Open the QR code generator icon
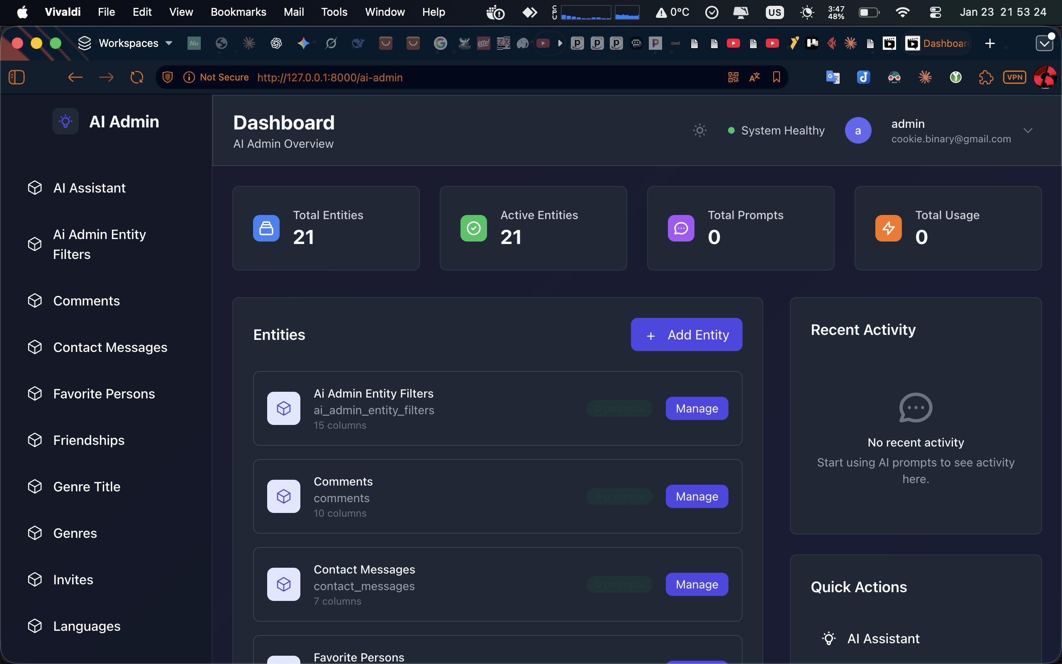Screen dimensions: 1062x664 [x=733, y=77]
